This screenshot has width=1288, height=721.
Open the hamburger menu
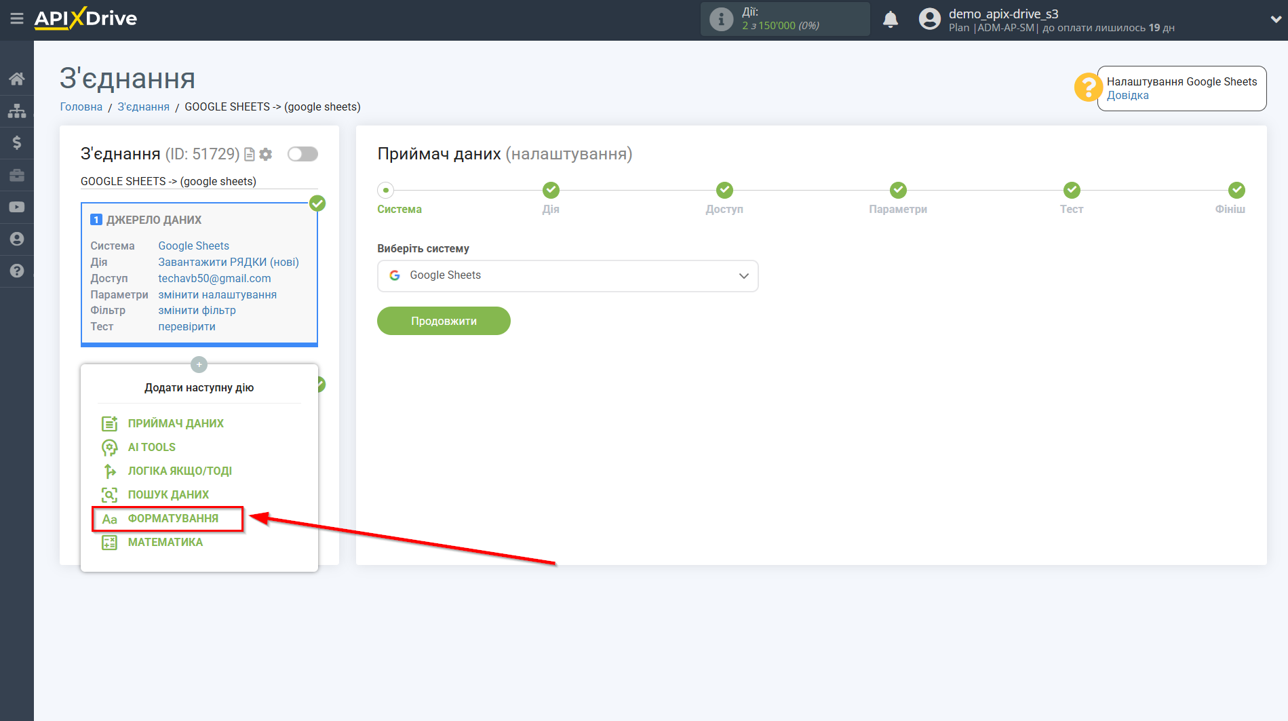tap(17, 19)
